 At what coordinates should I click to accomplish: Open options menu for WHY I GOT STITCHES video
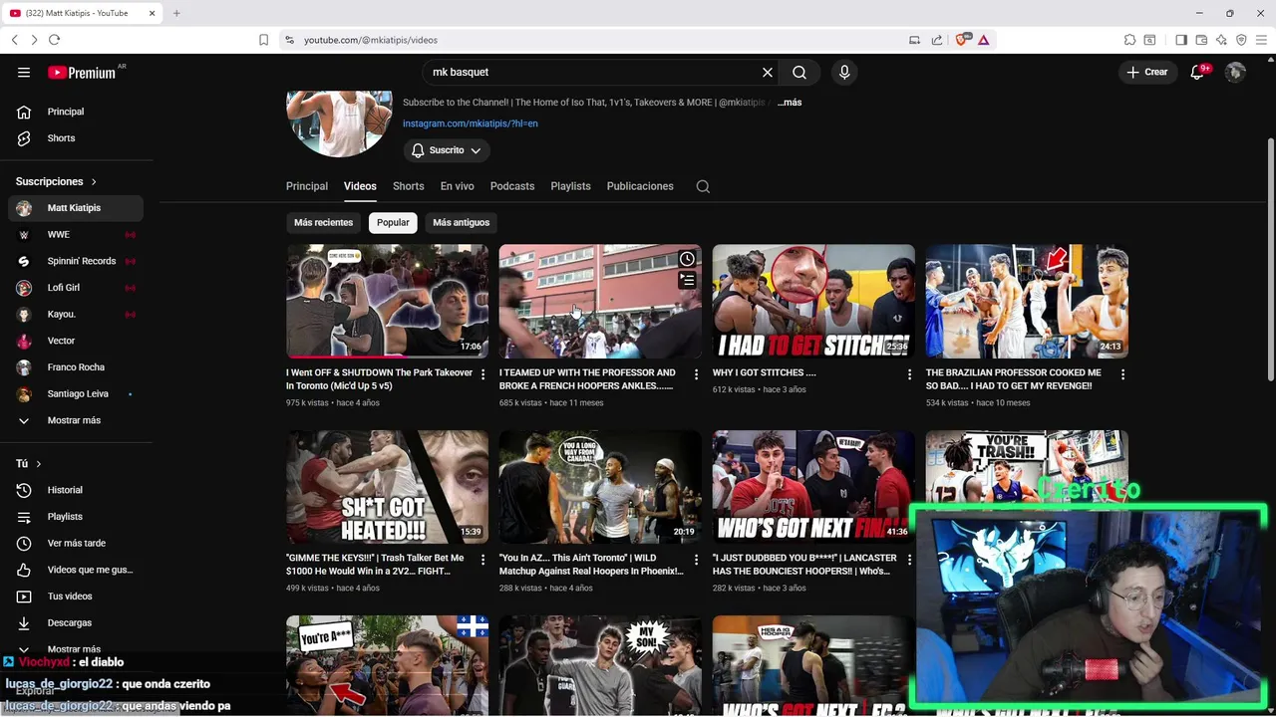909,375
